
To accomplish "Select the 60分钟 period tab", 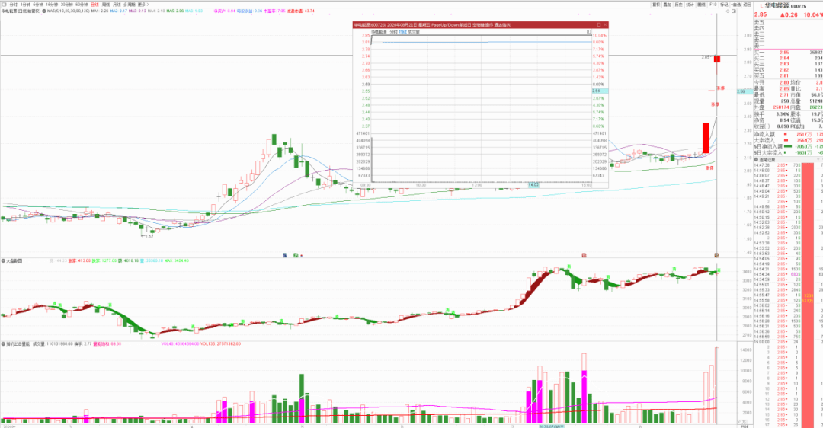I will point(82,5).
